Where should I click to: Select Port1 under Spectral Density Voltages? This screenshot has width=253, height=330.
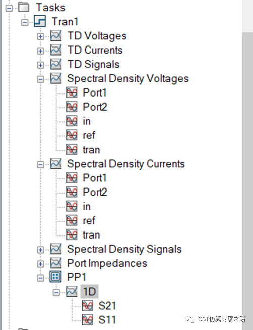(x=94, y=92)
